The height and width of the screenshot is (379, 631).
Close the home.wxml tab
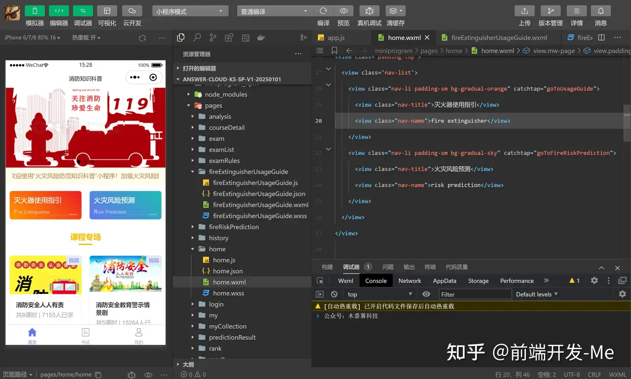(427, 38)
